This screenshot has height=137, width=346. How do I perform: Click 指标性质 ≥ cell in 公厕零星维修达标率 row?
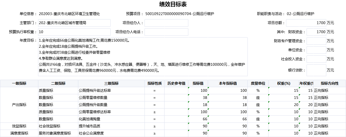coord(155,112)
